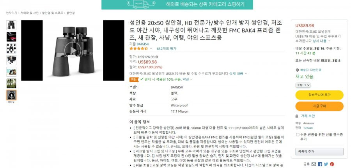The width and height of the screenshot is (351, 168).
Task: Open the 632개의 평가 reviews link
Action: click(x=166, y=49)
